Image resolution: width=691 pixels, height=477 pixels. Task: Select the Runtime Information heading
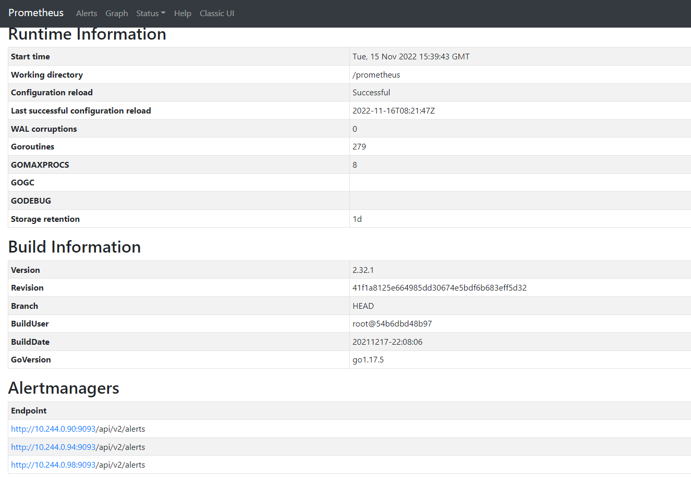click(x=87, y=34)
